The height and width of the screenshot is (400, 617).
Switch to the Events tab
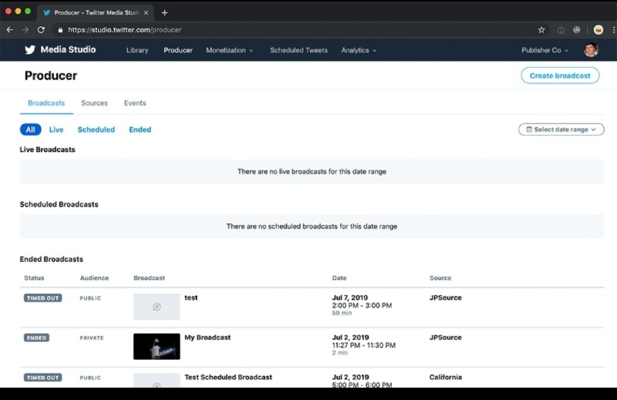(x=135, y=103)
